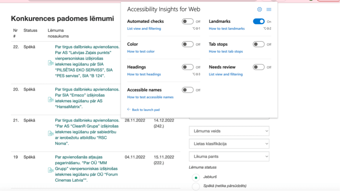
Task: Click document icon beside CleanR Grupa decision
Action: (51, 134)
